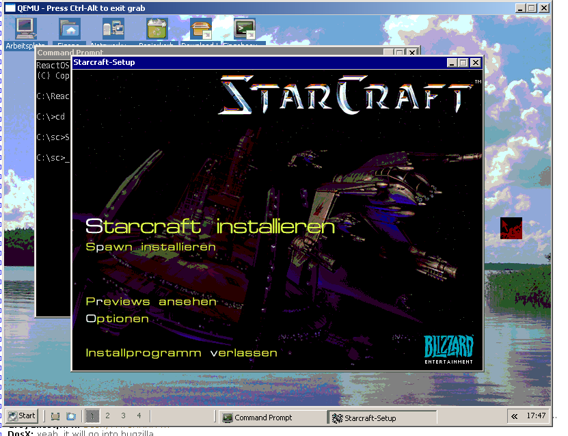Click the show desktop quick launch icon
Image resolution: width=568 pixels, height=436 pixels.
point(55,416)
